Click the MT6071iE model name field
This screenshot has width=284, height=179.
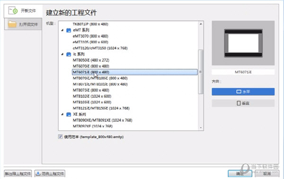[x=243, y=72]
